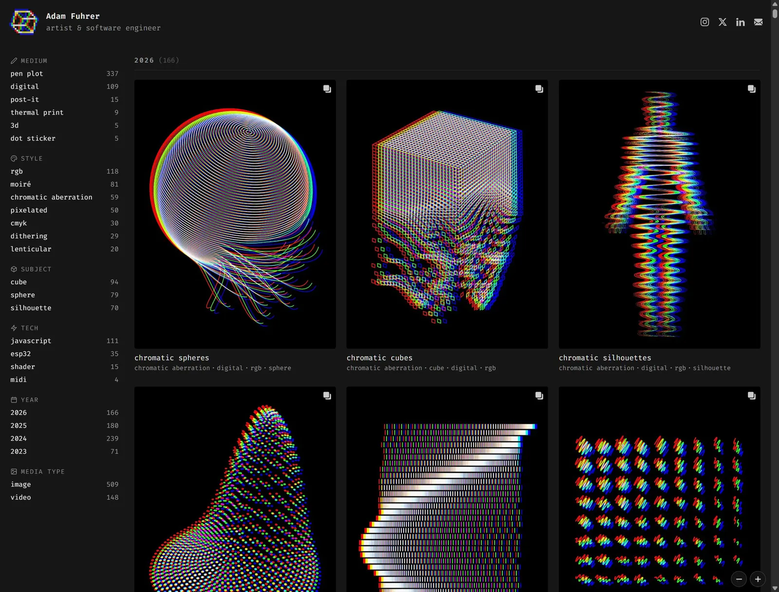Viewport: 779px width, 592px height.
Task: Filter by shader tech
Action: click(x=64, y=367)
